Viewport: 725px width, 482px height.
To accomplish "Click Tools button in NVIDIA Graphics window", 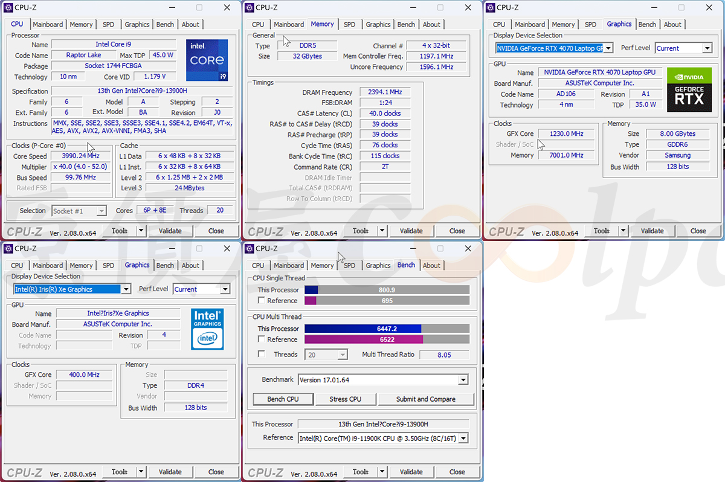I will click(601, 231).
